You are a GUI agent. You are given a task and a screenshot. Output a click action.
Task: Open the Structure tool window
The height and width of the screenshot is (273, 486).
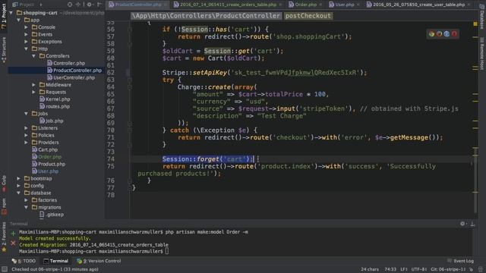[x=4, y=49]
